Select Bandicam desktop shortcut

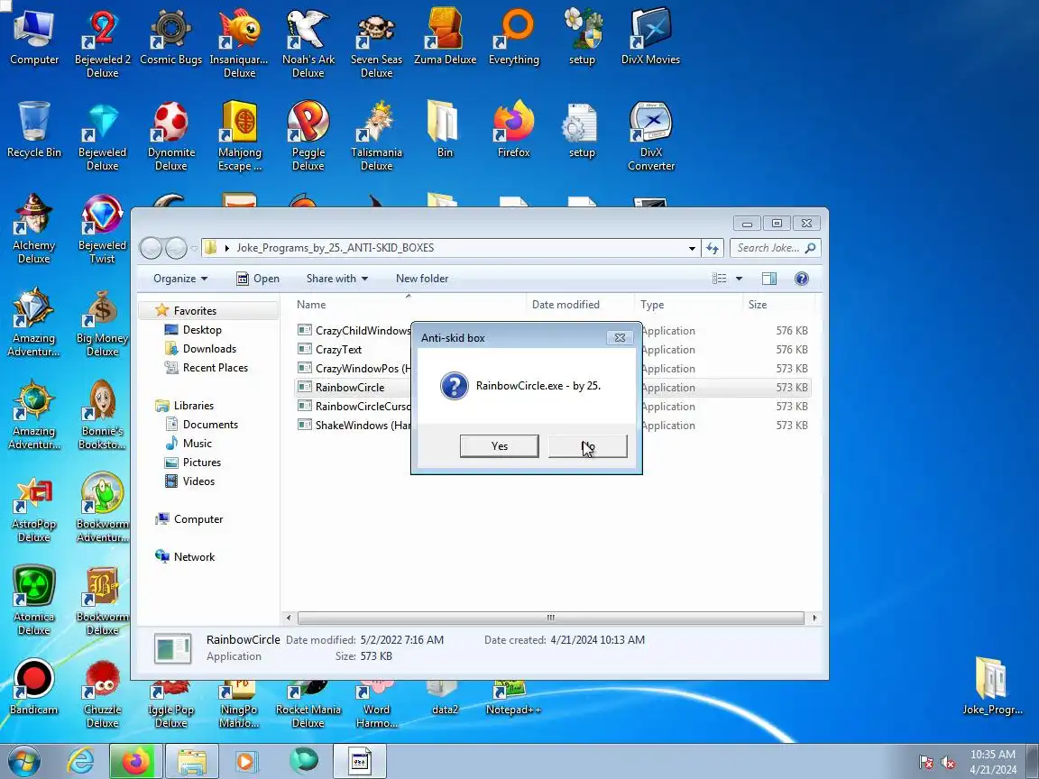click(x=33, y=688)
